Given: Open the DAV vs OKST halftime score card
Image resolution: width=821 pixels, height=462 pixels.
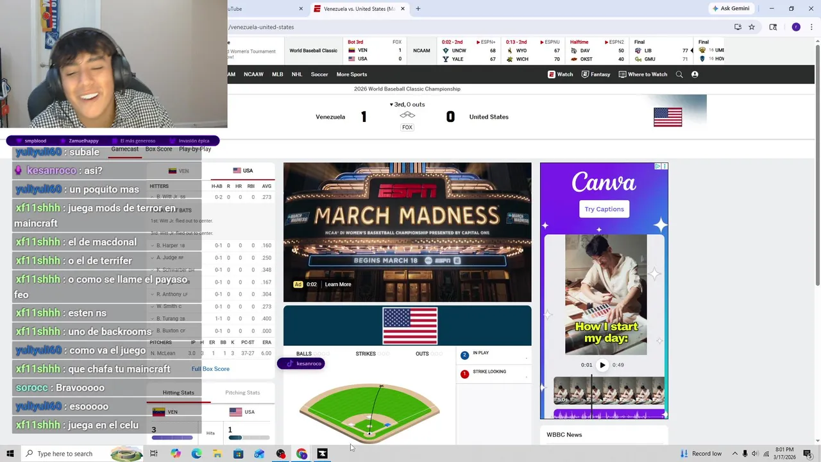Looking at the screenshot, I should pos(597,51).
